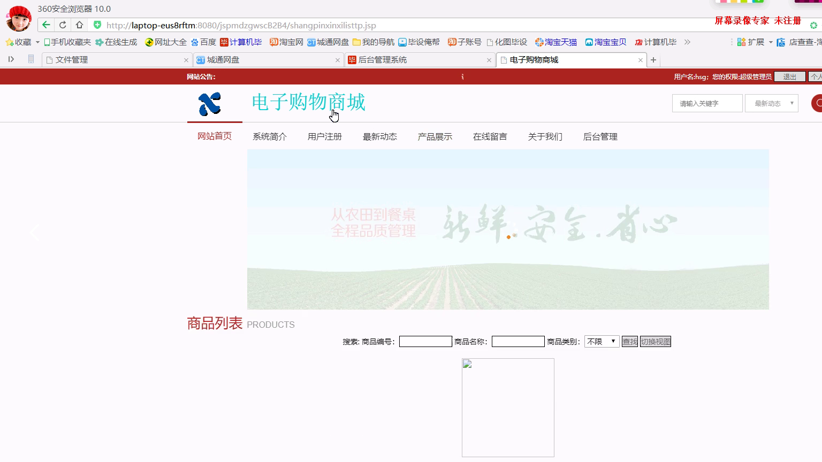Click the 切换视图 button

click(x=656, y=342)
